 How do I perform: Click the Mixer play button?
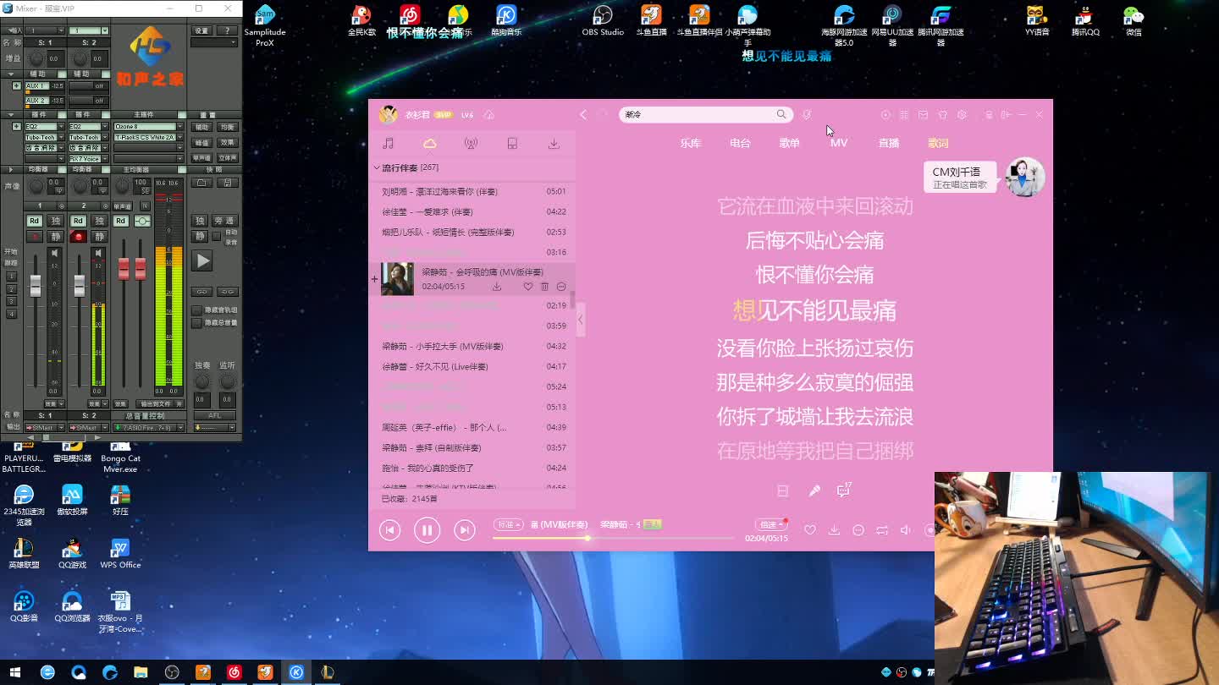pyautogui.click(x=202, y=260)
